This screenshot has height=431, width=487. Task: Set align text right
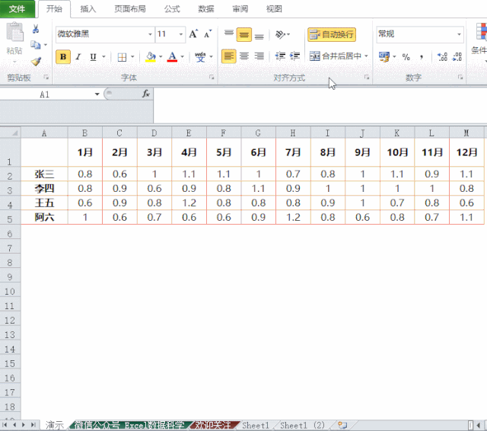(x=259, y=56)
